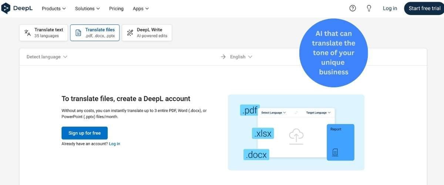Select the Translate files tab
This screenshot has height=185, width=444.
click(x=95, y=33)
